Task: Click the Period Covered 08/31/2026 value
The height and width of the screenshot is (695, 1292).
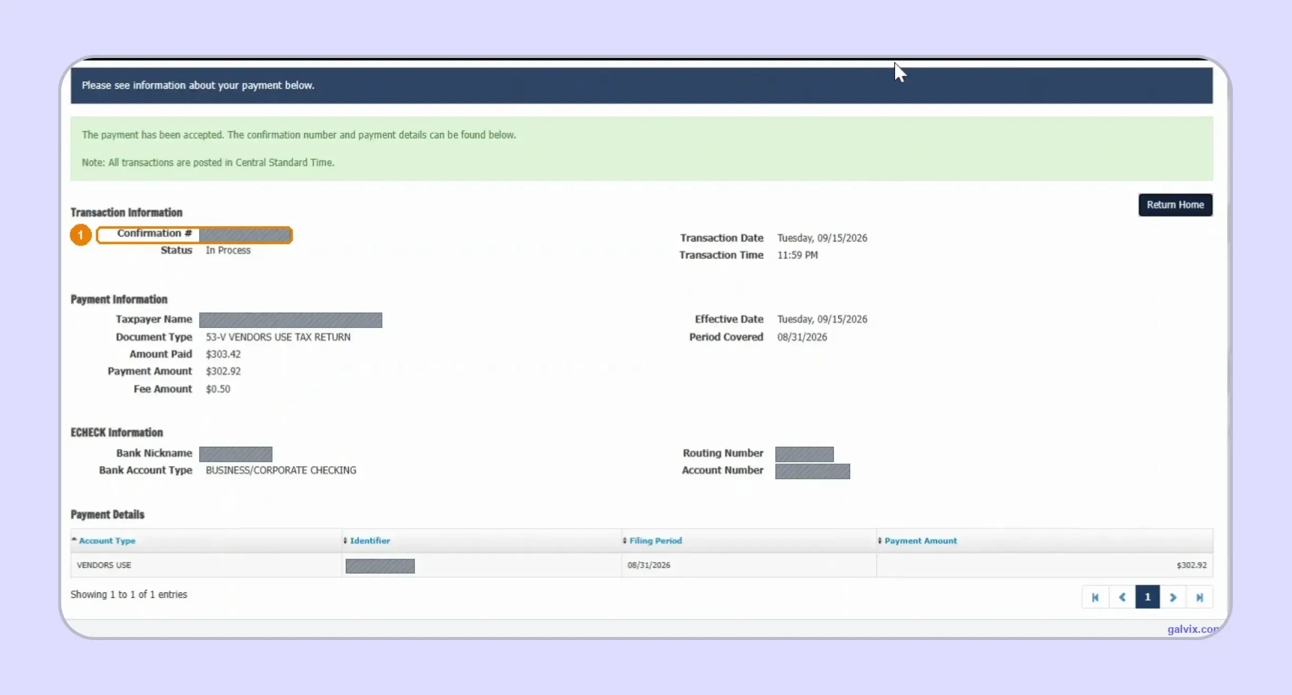Action: 802,336
